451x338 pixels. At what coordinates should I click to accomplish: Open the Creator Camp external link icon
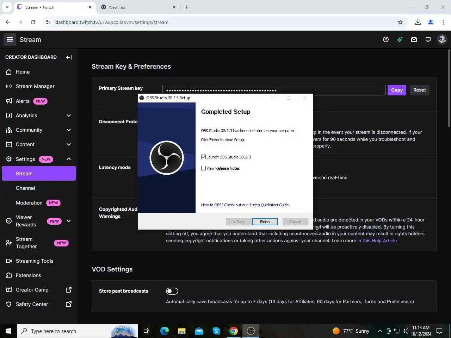pos(69,290)
